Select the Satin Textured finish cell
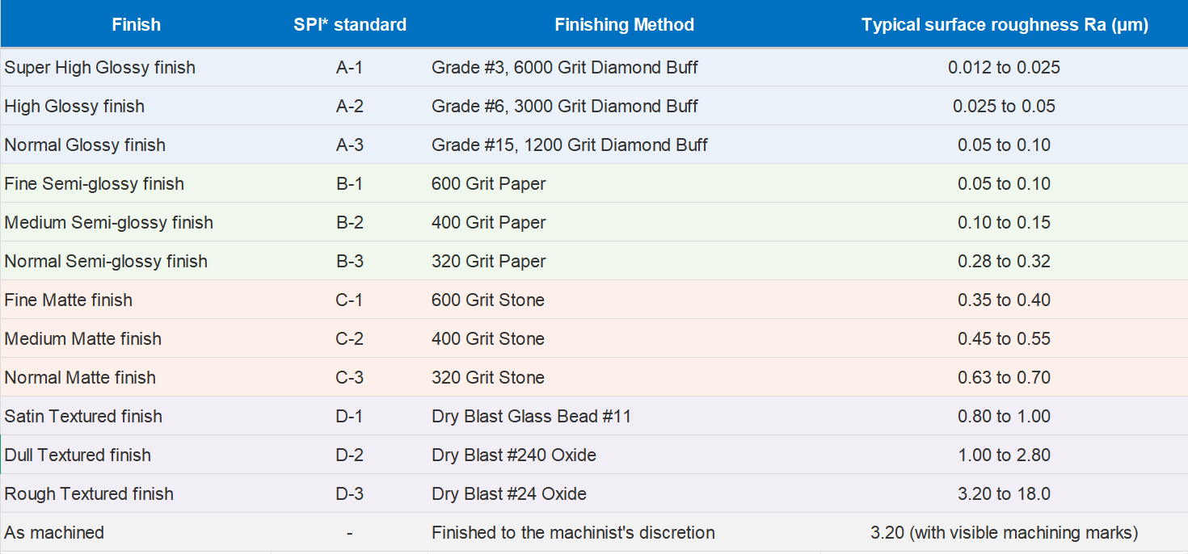Screen dimensions: 1188x554 [x=83, y=417]
